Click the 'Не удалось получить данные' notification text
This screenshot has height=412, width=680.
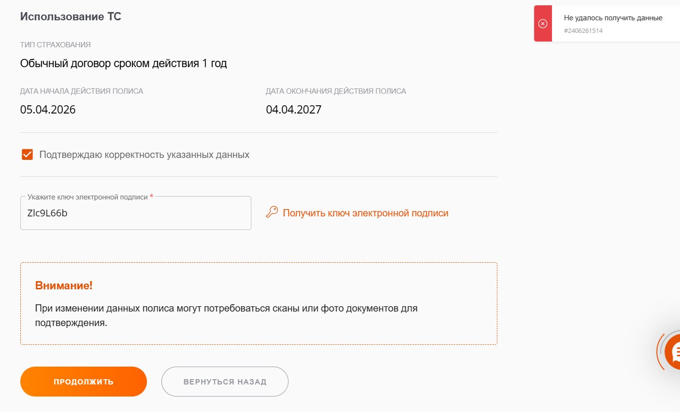click(x=613, y=18)
